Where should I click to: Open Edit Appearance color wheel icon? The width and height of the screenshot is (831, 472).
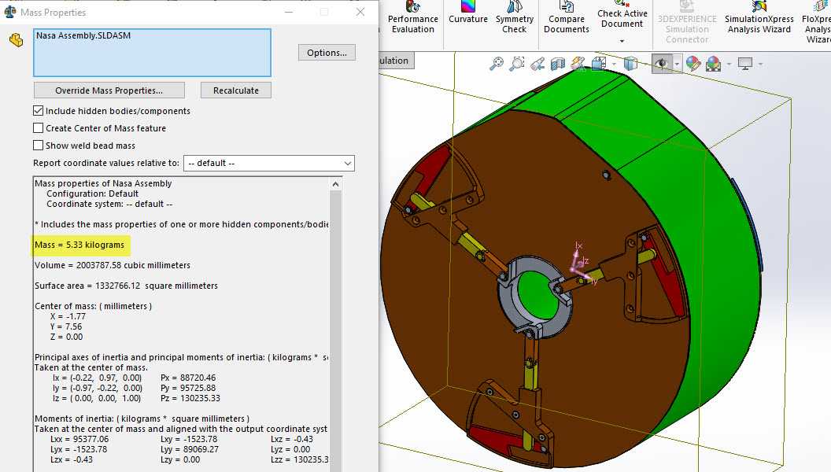693,64
